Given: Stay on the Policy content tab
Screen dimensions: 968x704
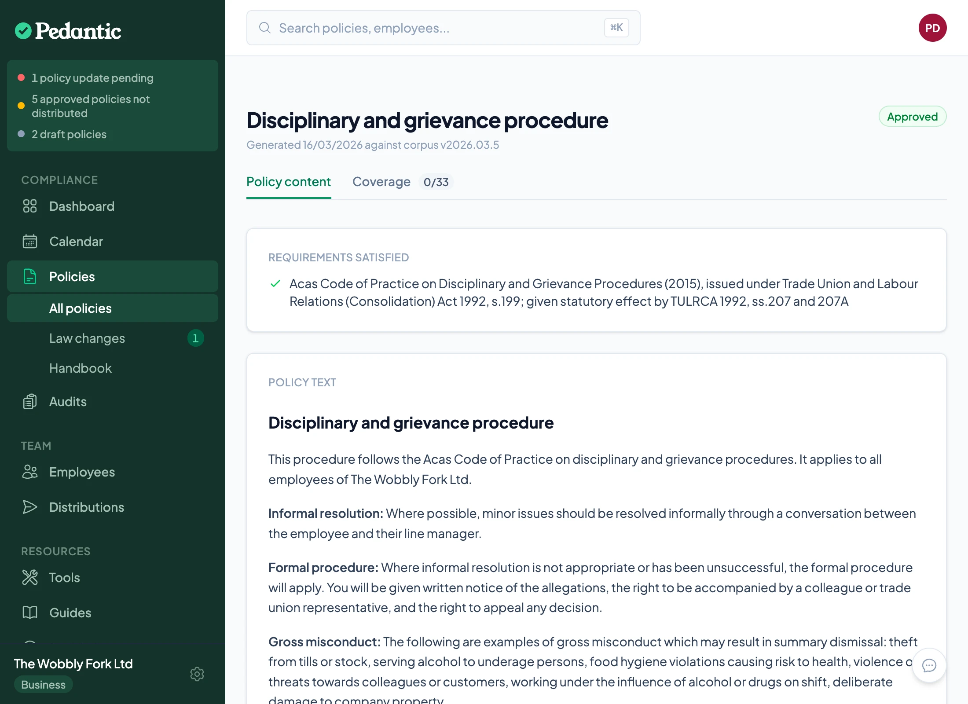Looking at the screenshot, I should 289,182.
